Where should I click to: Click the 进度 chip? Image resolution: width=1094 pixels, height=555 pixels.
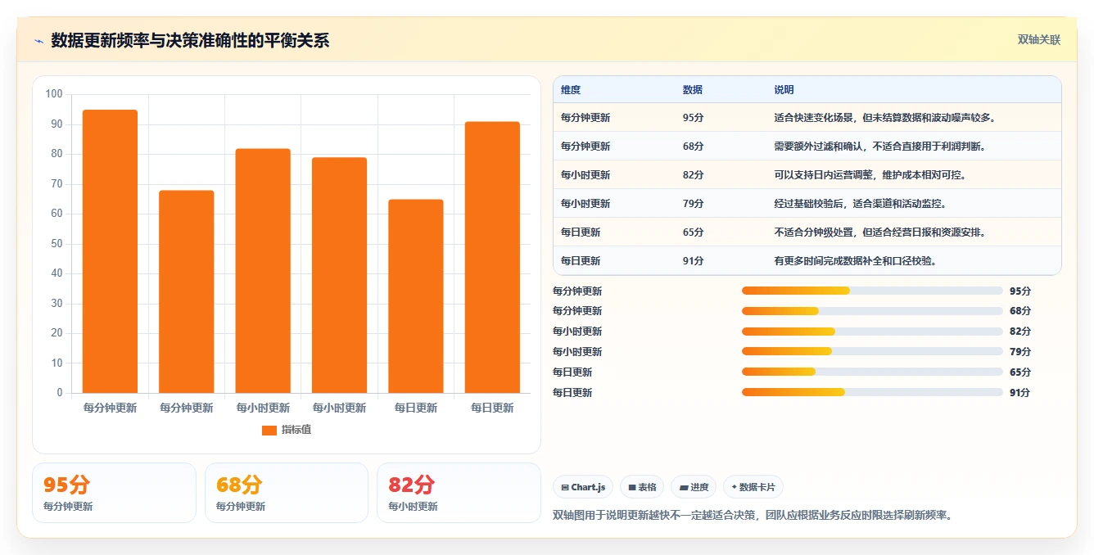point(693,487)
